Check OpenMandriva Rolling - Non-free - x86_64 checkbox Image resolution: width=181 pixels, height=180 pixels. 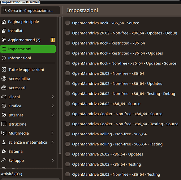[68, 134]
